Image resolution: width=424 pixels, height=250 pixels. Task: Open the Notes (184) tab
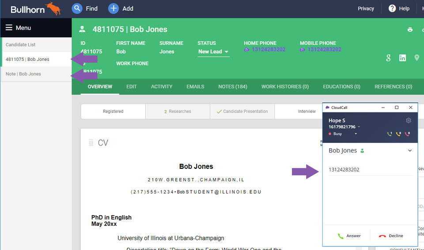[x=233, y=86]
